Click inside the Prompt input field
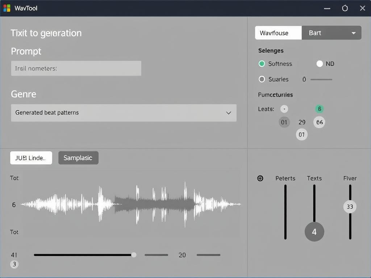 [76, 68]
